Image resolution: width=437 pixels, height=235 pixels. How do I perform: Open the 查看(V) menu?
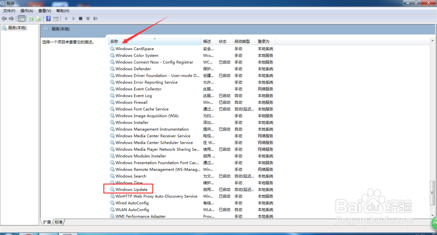coord(45,10)
